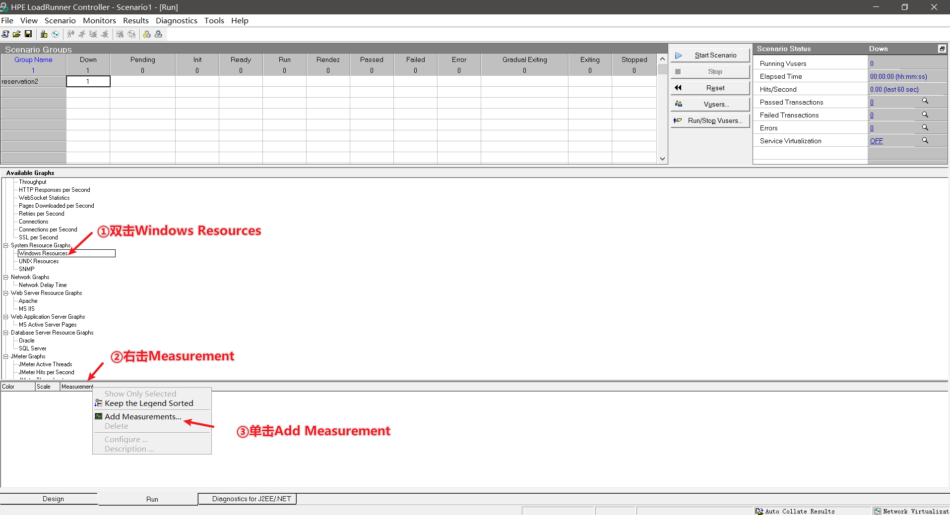Click the Service Virtualization OFF link
Viewport: 950px width, 515px height.
coord(876,141)
